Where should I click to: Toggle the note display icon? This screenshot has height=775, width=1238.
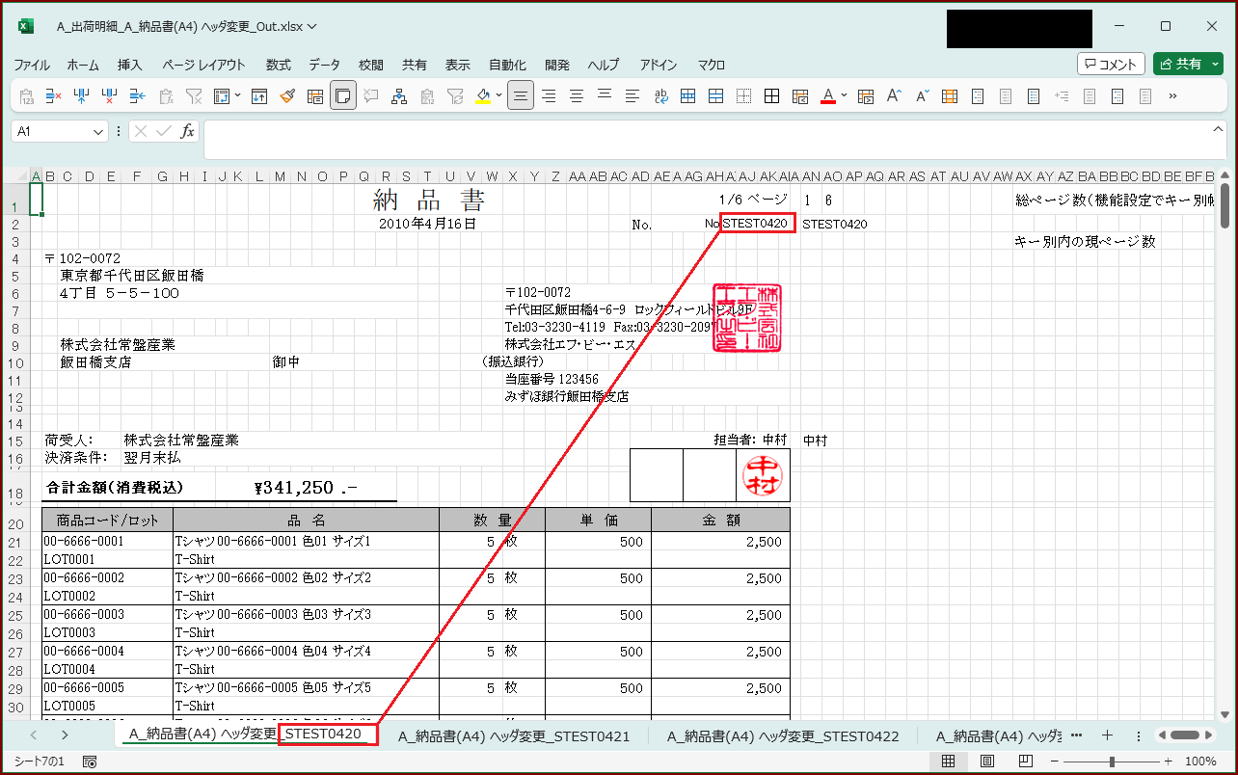[343, 95]
